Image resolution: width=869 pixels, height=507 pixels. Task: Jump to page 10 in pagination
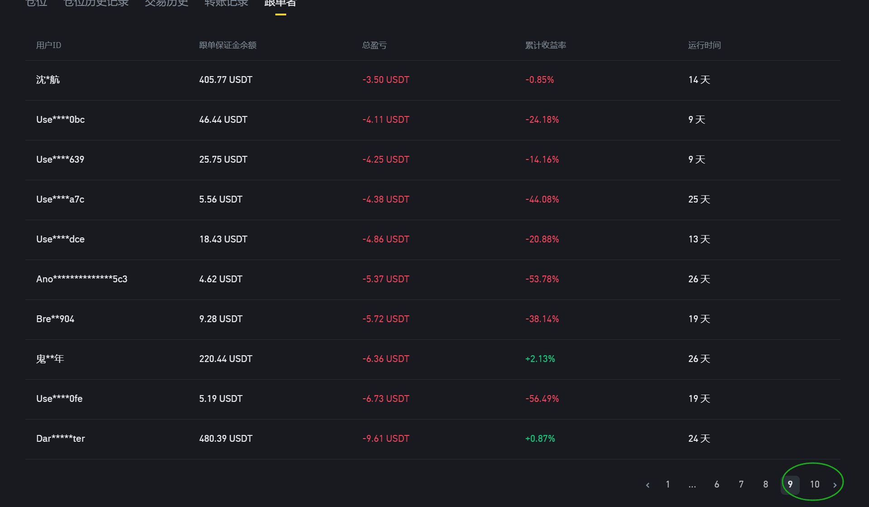click(x=815, y=484)
